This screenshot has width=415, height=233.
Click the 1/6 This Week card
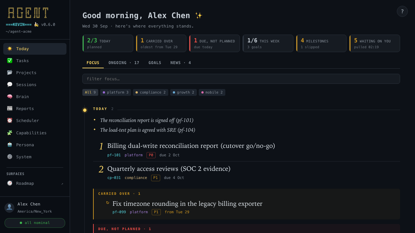click(268, 43)
